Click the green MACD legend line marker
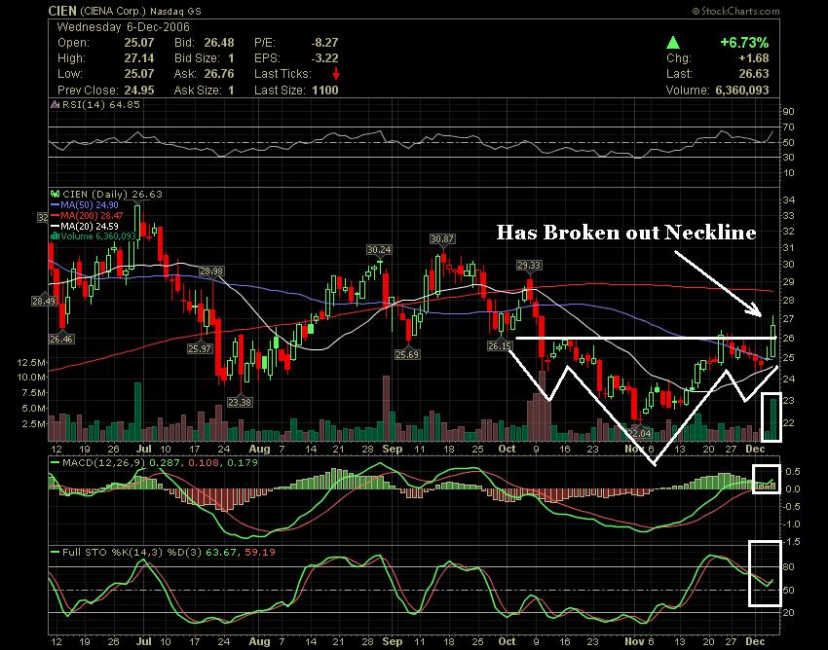Screen dimensions: 828x650 tap(55, 463)
